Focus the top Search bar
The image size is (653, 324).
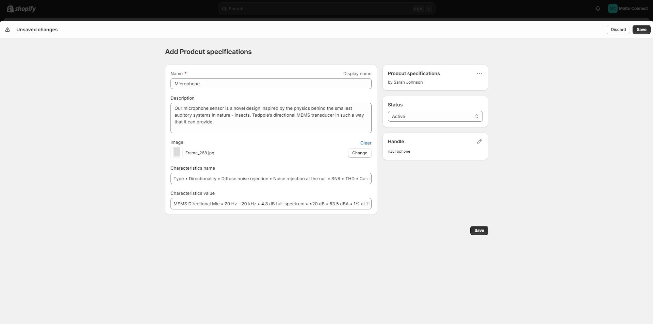pyautogui.click(x=320, y=9)
